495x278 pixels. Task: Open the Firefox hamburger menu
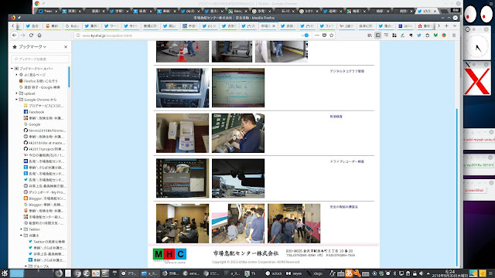pos(454,36)
